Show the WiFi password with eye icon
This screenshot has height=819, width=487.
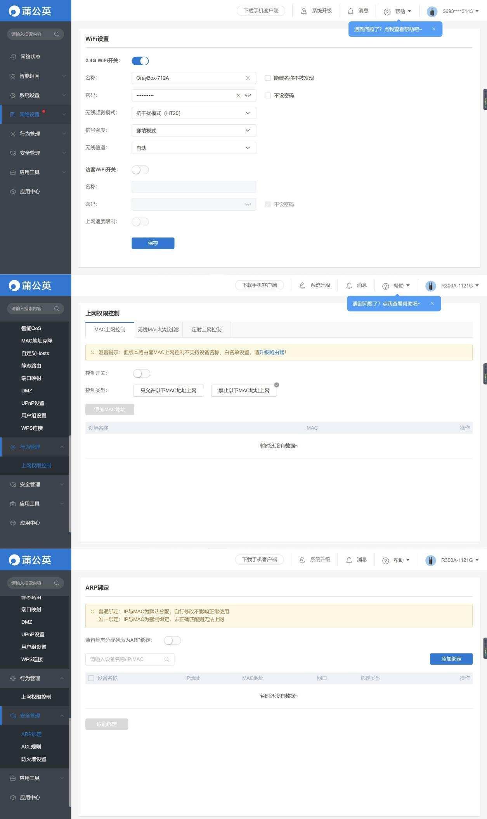(248, 96)
